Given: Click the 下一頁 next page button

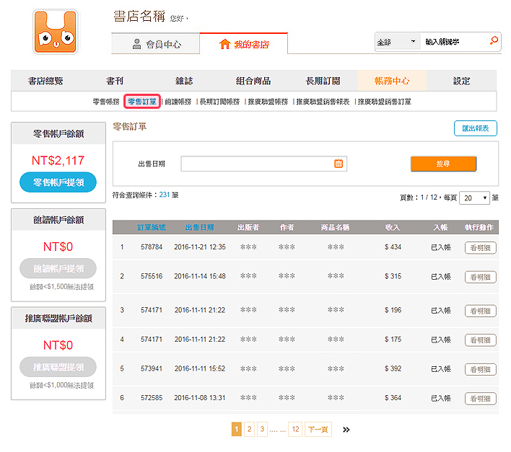Looking at the screenshot, I should pos(318,429).
